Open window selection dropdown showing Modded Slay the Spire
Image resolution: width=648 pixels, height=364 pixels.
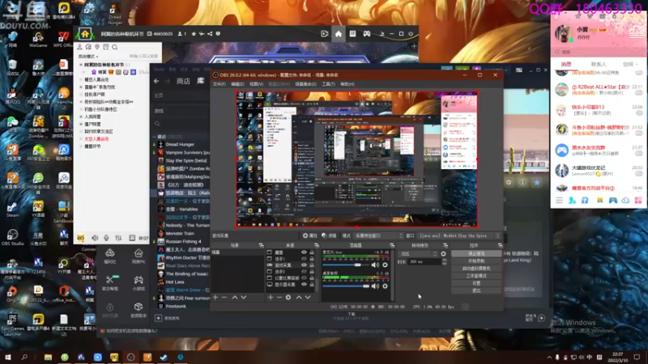click(459, 235)
